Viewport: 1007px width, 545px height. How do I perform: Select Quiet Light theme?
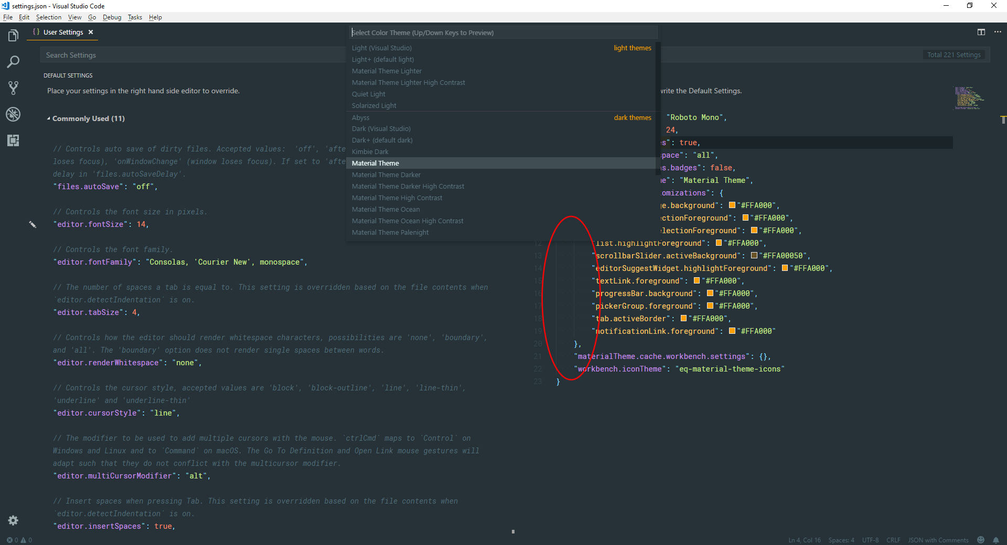[x=501, y=94]
